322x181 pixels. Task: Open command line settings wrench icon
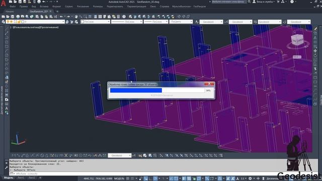(x=7, y=167)
